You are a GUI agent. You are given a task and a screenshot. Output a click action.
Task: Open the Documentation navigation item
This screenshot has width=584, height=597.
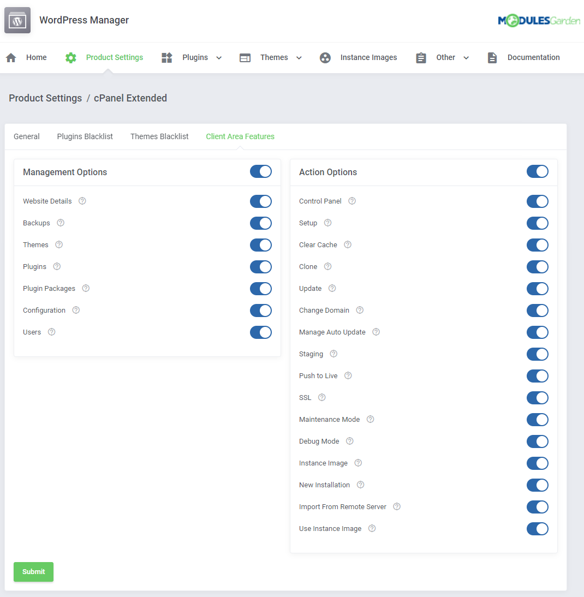click(x=533, y=57)
